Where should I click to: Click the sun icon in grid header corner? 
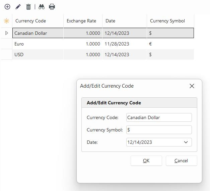6,21
